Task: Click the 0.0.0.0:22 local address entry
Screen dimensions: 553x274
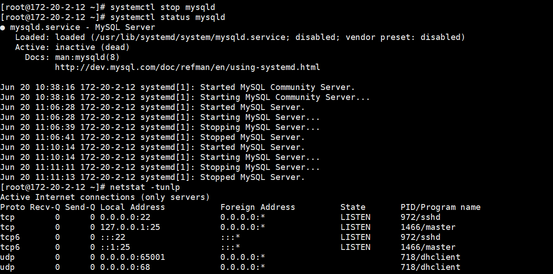Action: pyautogui.click(x=125, y=217)
